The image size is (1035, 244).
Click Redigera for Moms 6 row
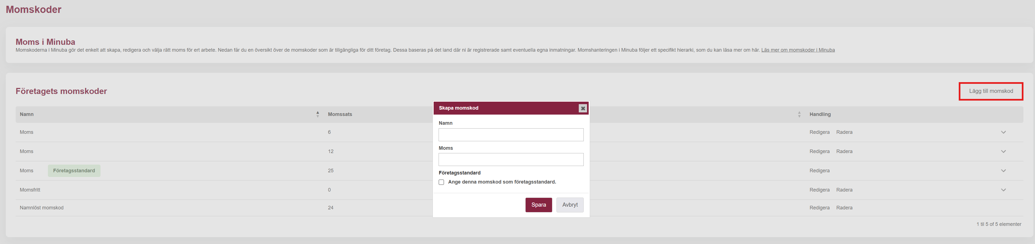(819, 132)
